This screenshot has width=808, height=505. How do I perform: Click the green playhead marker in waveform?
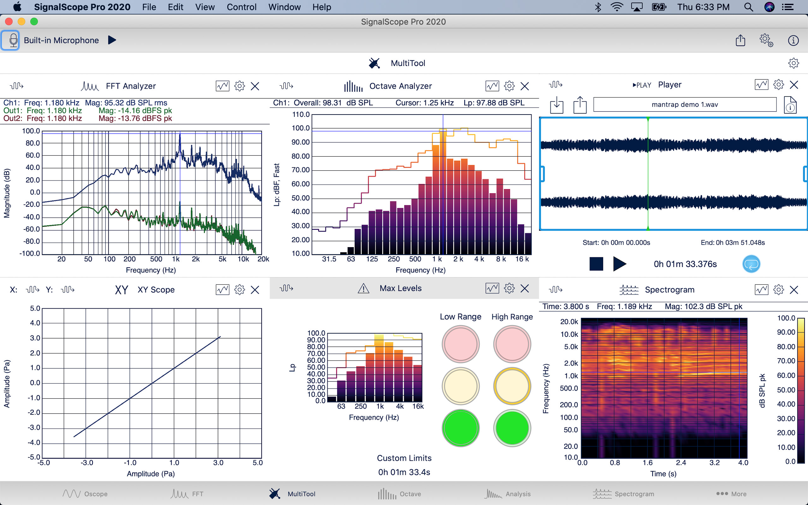click(648, 174)
